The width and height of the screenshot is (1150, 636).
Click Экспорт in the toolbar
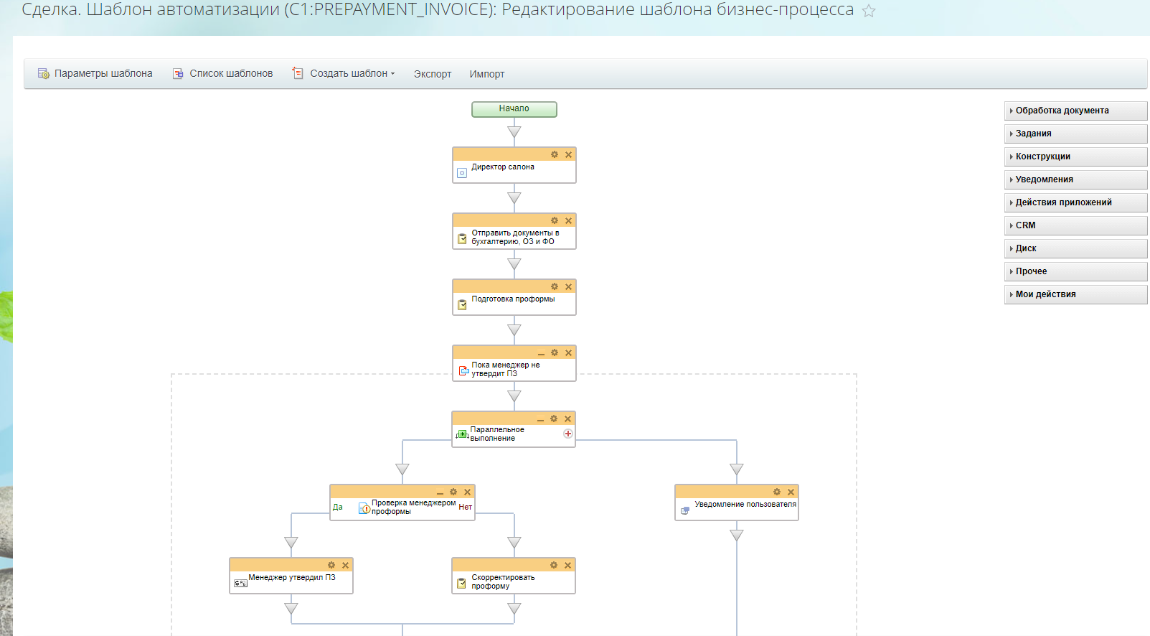[x=432, y=74]
